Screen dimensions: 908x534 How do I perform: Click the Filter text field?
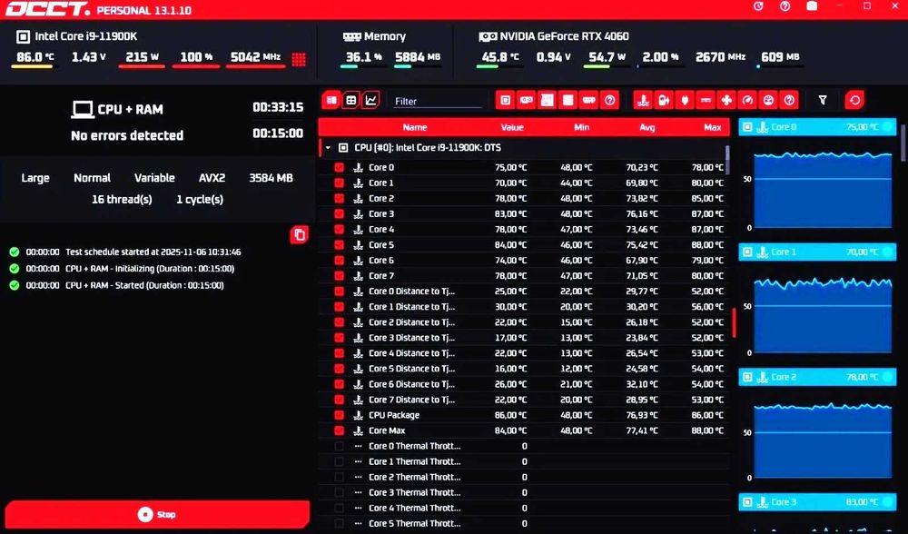coord(438,101)
